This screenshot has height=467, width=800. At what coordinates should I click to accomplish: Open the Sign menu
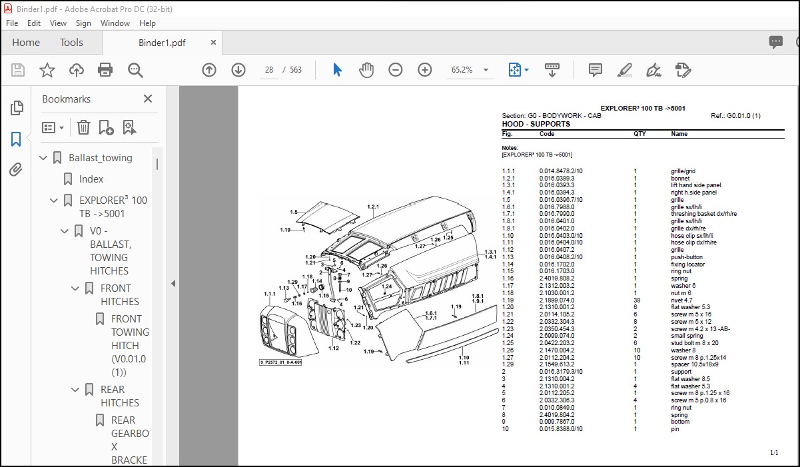(x=83, y=23)
